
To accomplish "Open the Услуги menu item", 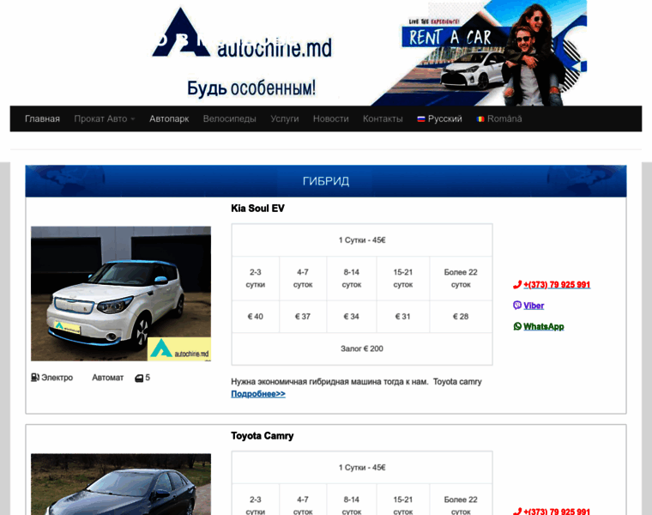I will [285, 119].
